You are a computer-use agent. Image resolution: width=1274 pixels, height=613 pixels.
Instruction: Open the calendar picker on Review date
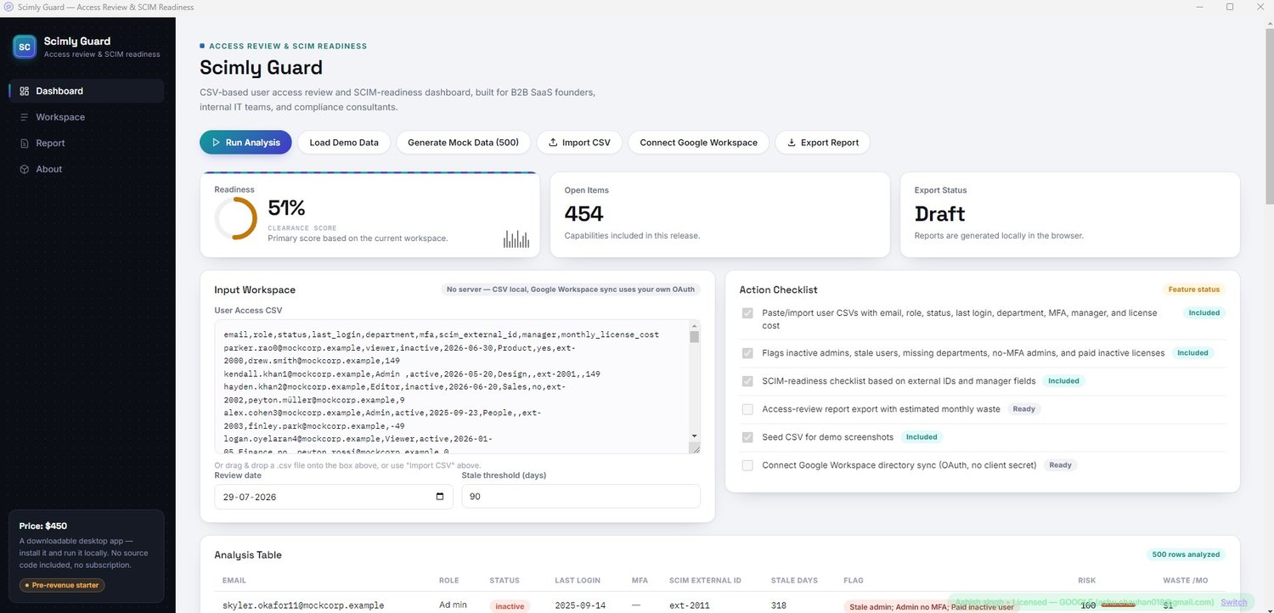tap(439, 497)
